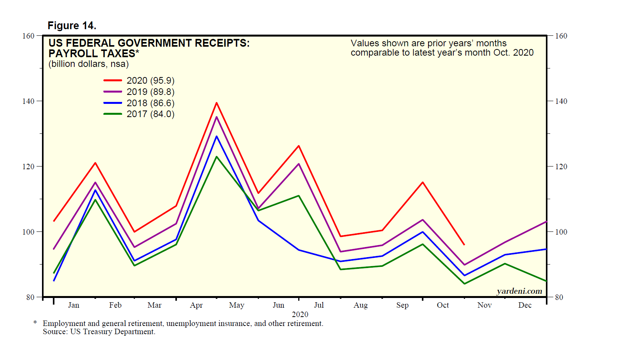This screenshot has height=354, width=626.
Task: Select the Jan label on the x-axis
Action: click(x=73, y=305)
